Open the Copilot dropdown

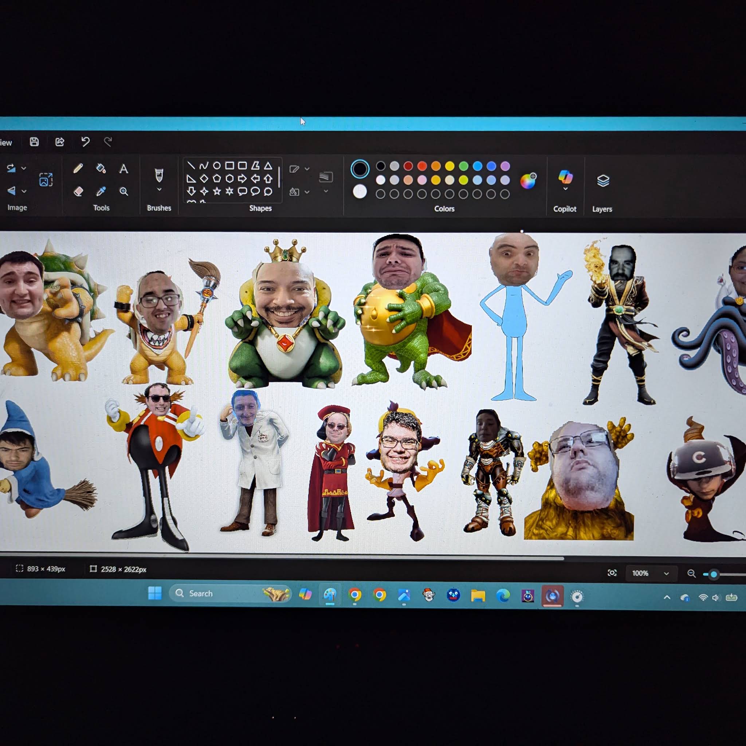(x=565, y=189)
